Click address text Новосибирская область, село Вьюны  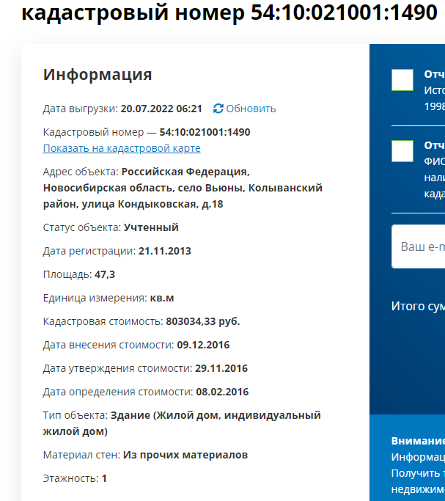[144, 188]
